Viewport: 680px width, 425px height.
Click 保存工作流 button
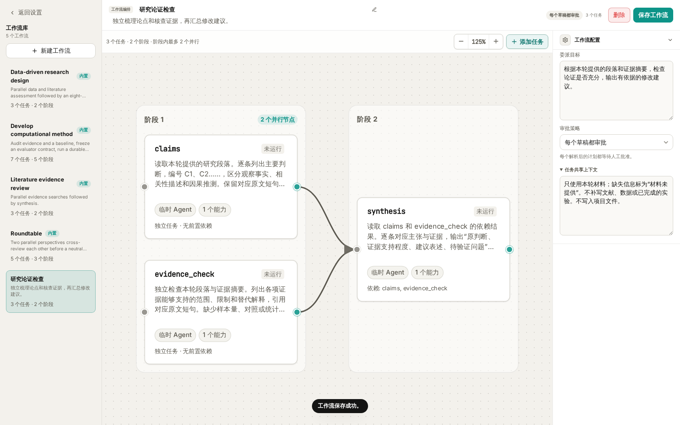(x=653, y=15)
